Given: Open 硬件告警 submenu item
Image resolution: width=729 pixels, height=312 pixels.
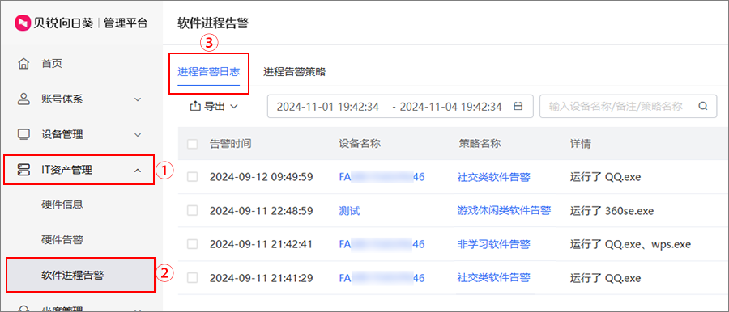Looking at the screenshot, I should pos(62,240).
